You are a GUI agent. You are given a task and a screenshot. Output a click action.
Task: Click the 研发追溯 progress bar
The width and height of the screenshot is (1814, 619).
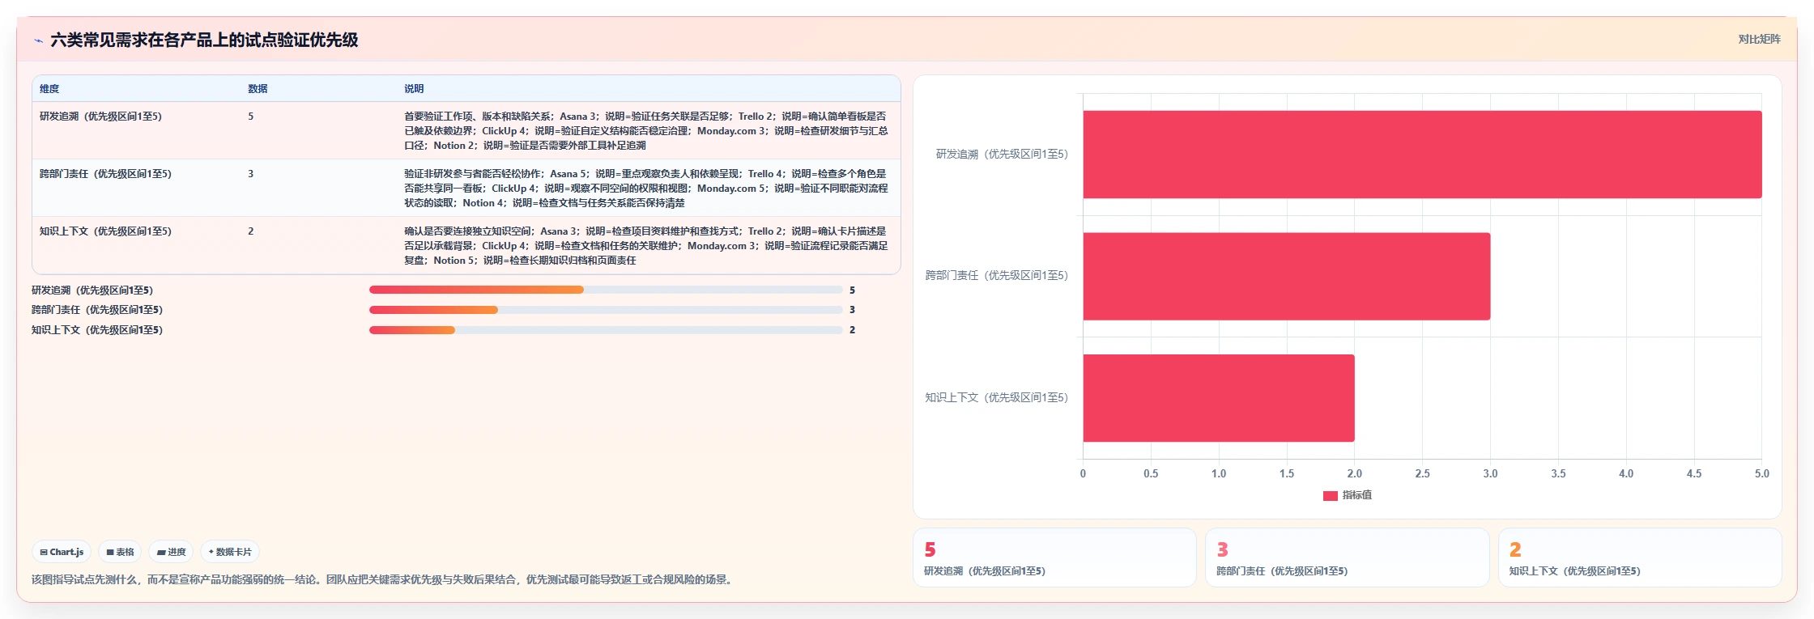click(606, 290)
